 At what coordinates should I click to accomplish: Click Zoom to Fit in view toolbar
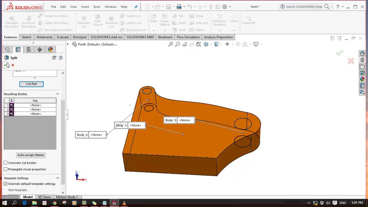171,44
